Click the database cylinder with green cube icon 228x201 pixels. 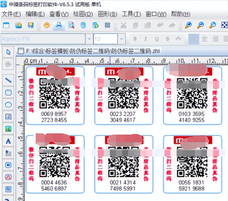(96, 25)
